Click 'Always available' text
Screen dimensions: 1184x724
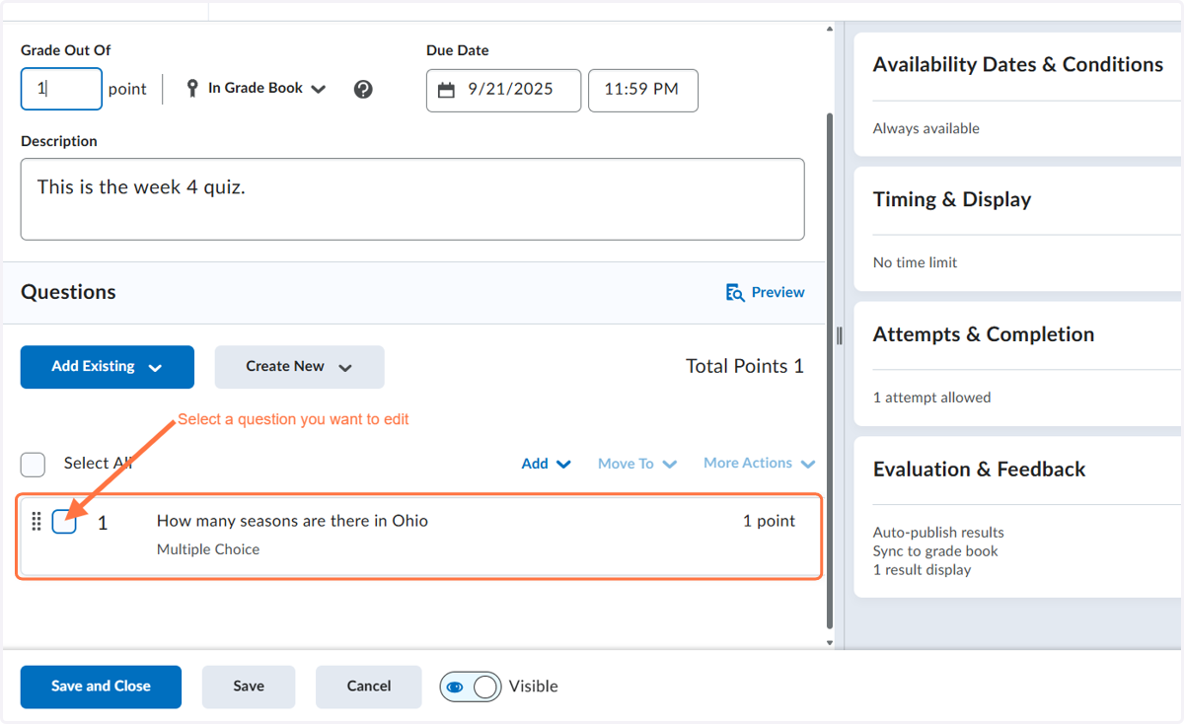click(x=926, y=128)
